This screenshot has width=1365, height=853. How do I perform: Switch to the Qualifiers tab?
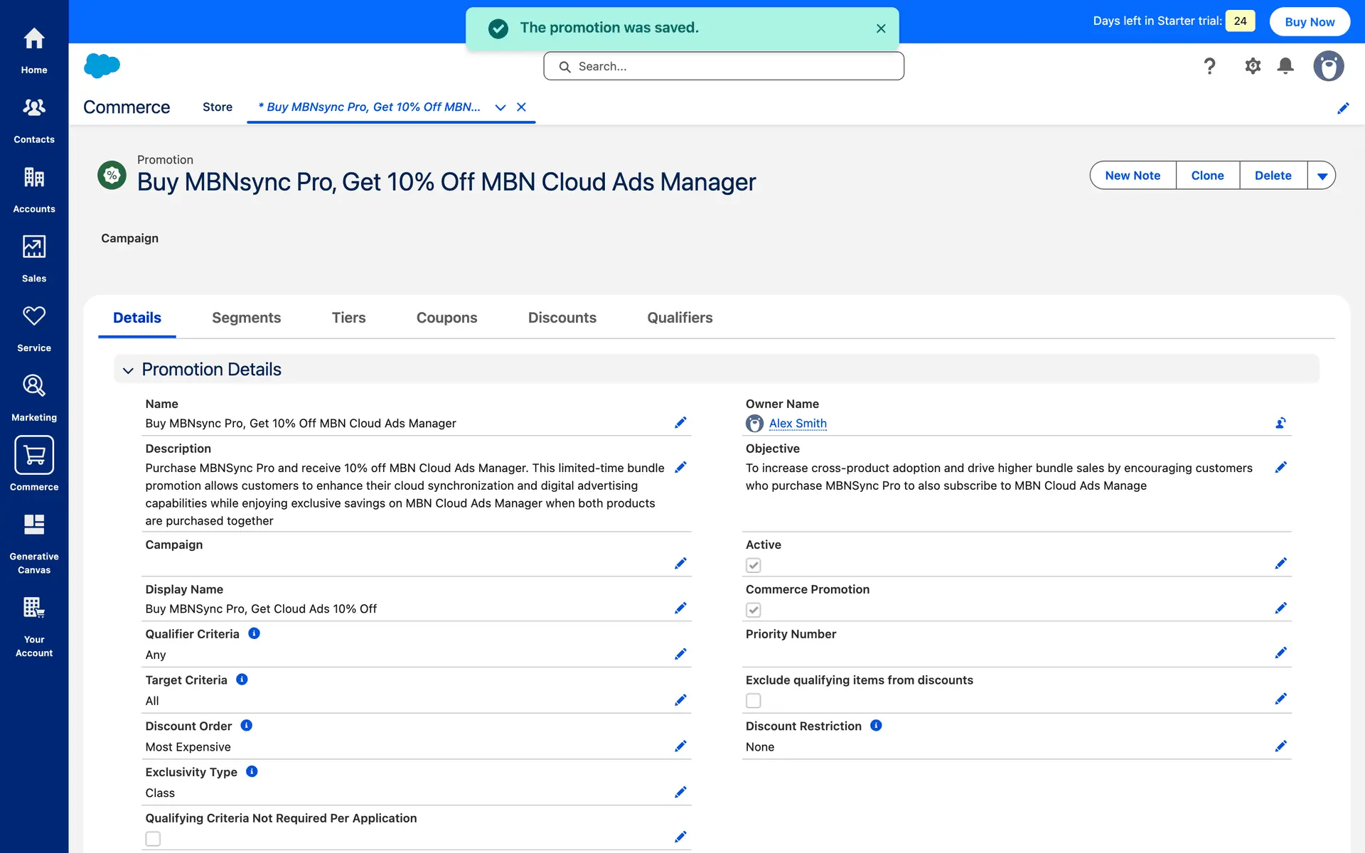(x=680, y=318)
